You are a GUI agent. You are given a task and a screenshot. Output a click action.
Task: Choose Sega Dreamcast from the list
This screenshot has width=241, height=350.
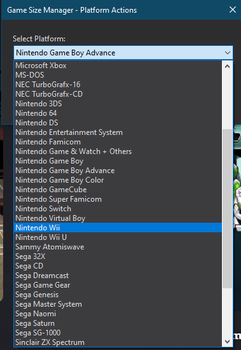(118, 276)
